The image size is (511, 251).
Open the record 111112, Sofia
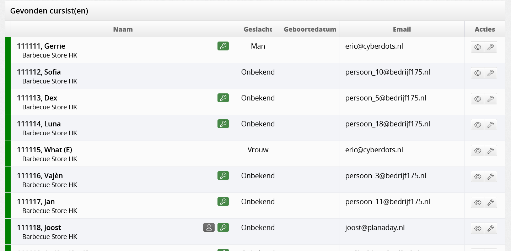click(39, 72)
